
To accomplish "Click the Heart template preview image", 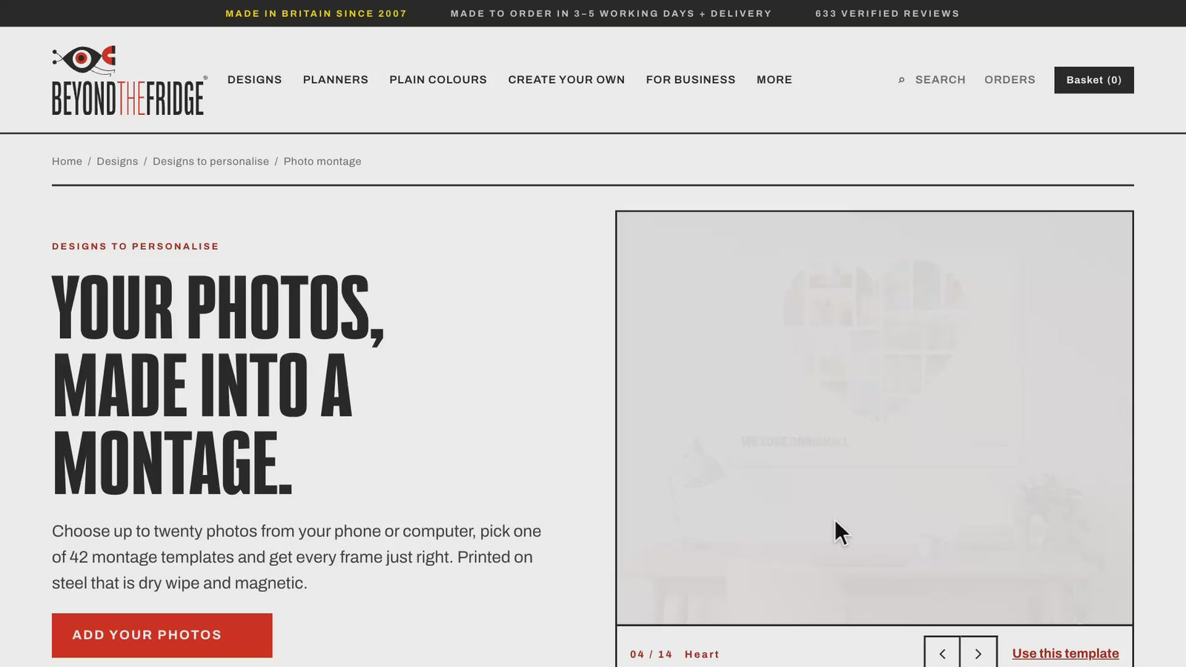I will [x=875, y=418].
